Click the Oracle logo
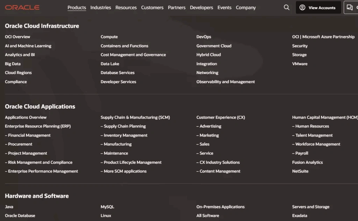The image size is (358, 221). pos(22,7)
